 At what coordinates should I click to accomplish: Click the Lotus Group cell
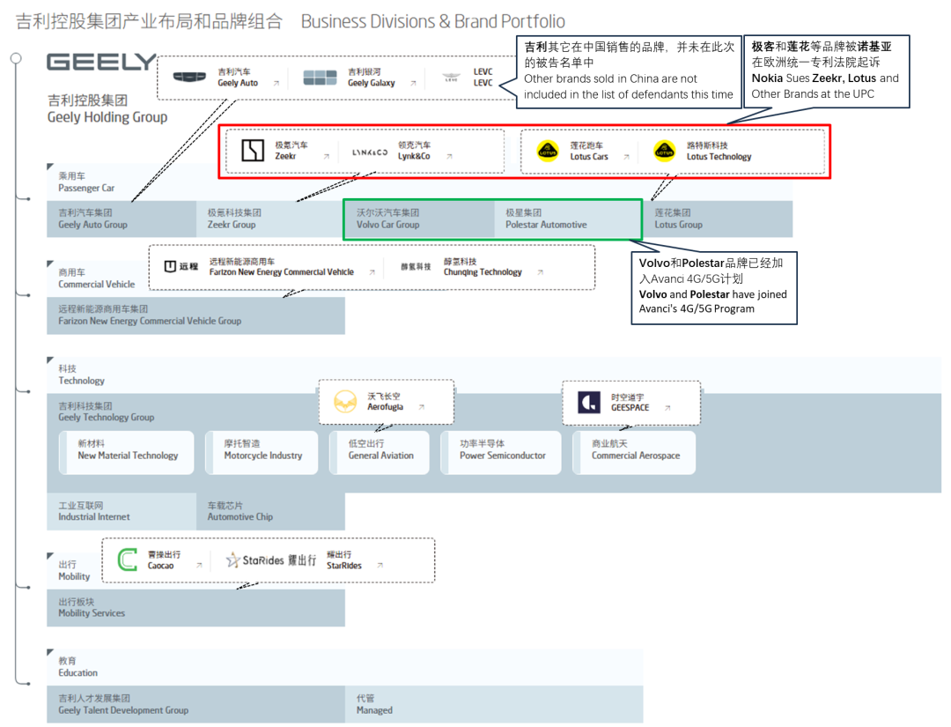719,219
